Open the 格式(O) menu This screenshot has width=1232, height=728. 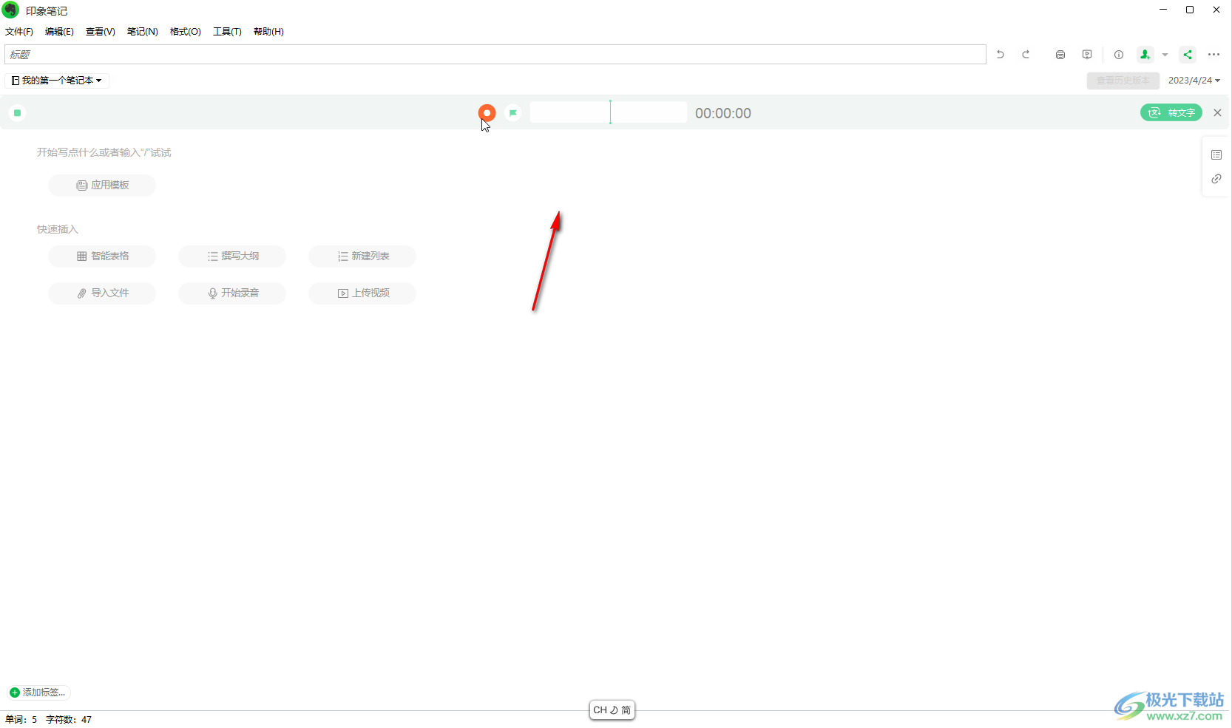click(186, 32)
